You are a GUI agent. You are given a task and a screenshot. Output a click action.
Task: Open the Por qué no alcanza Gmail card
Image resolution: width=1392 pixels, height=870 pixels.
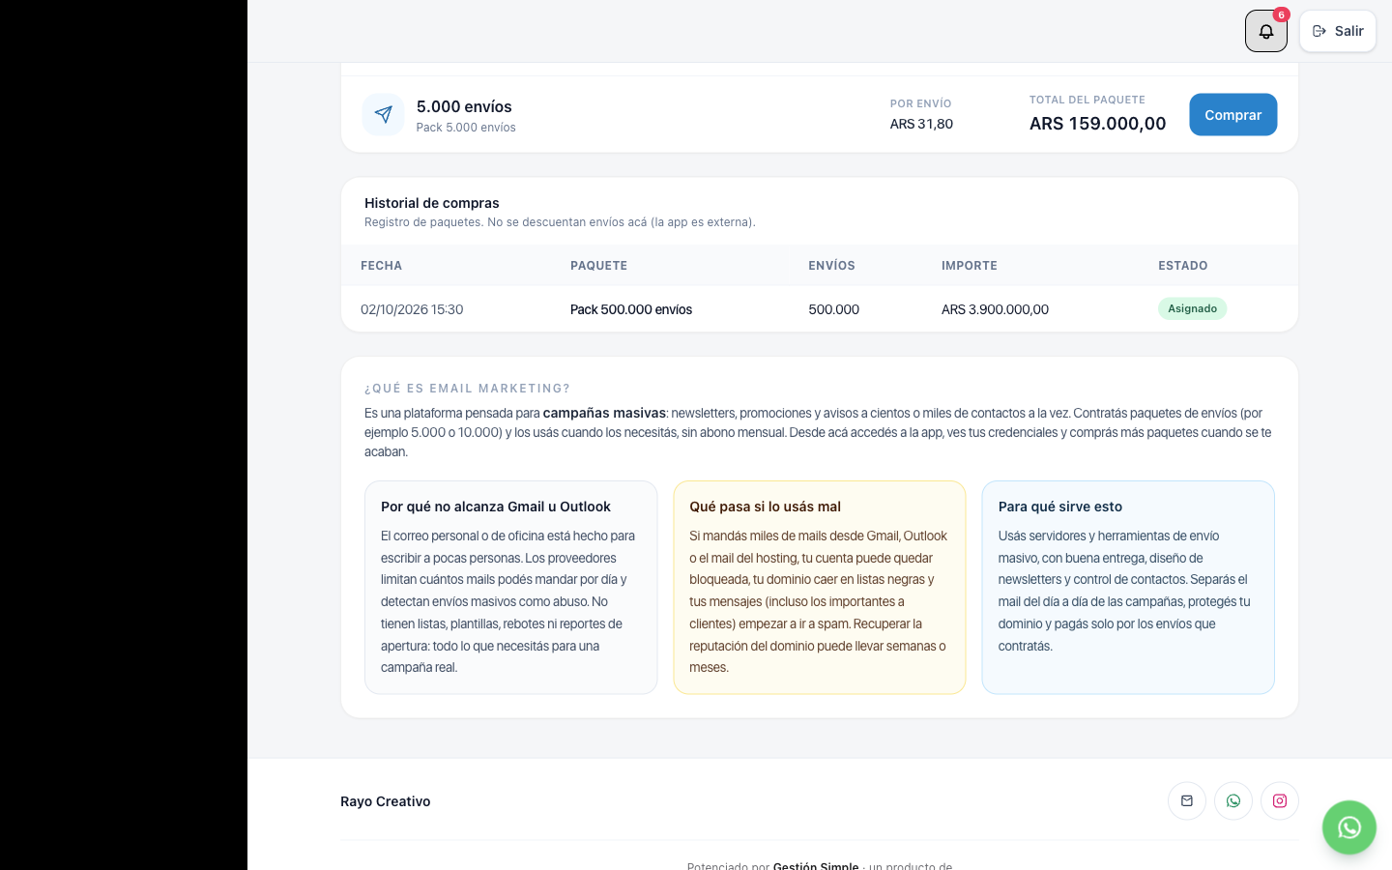point(510,588)
